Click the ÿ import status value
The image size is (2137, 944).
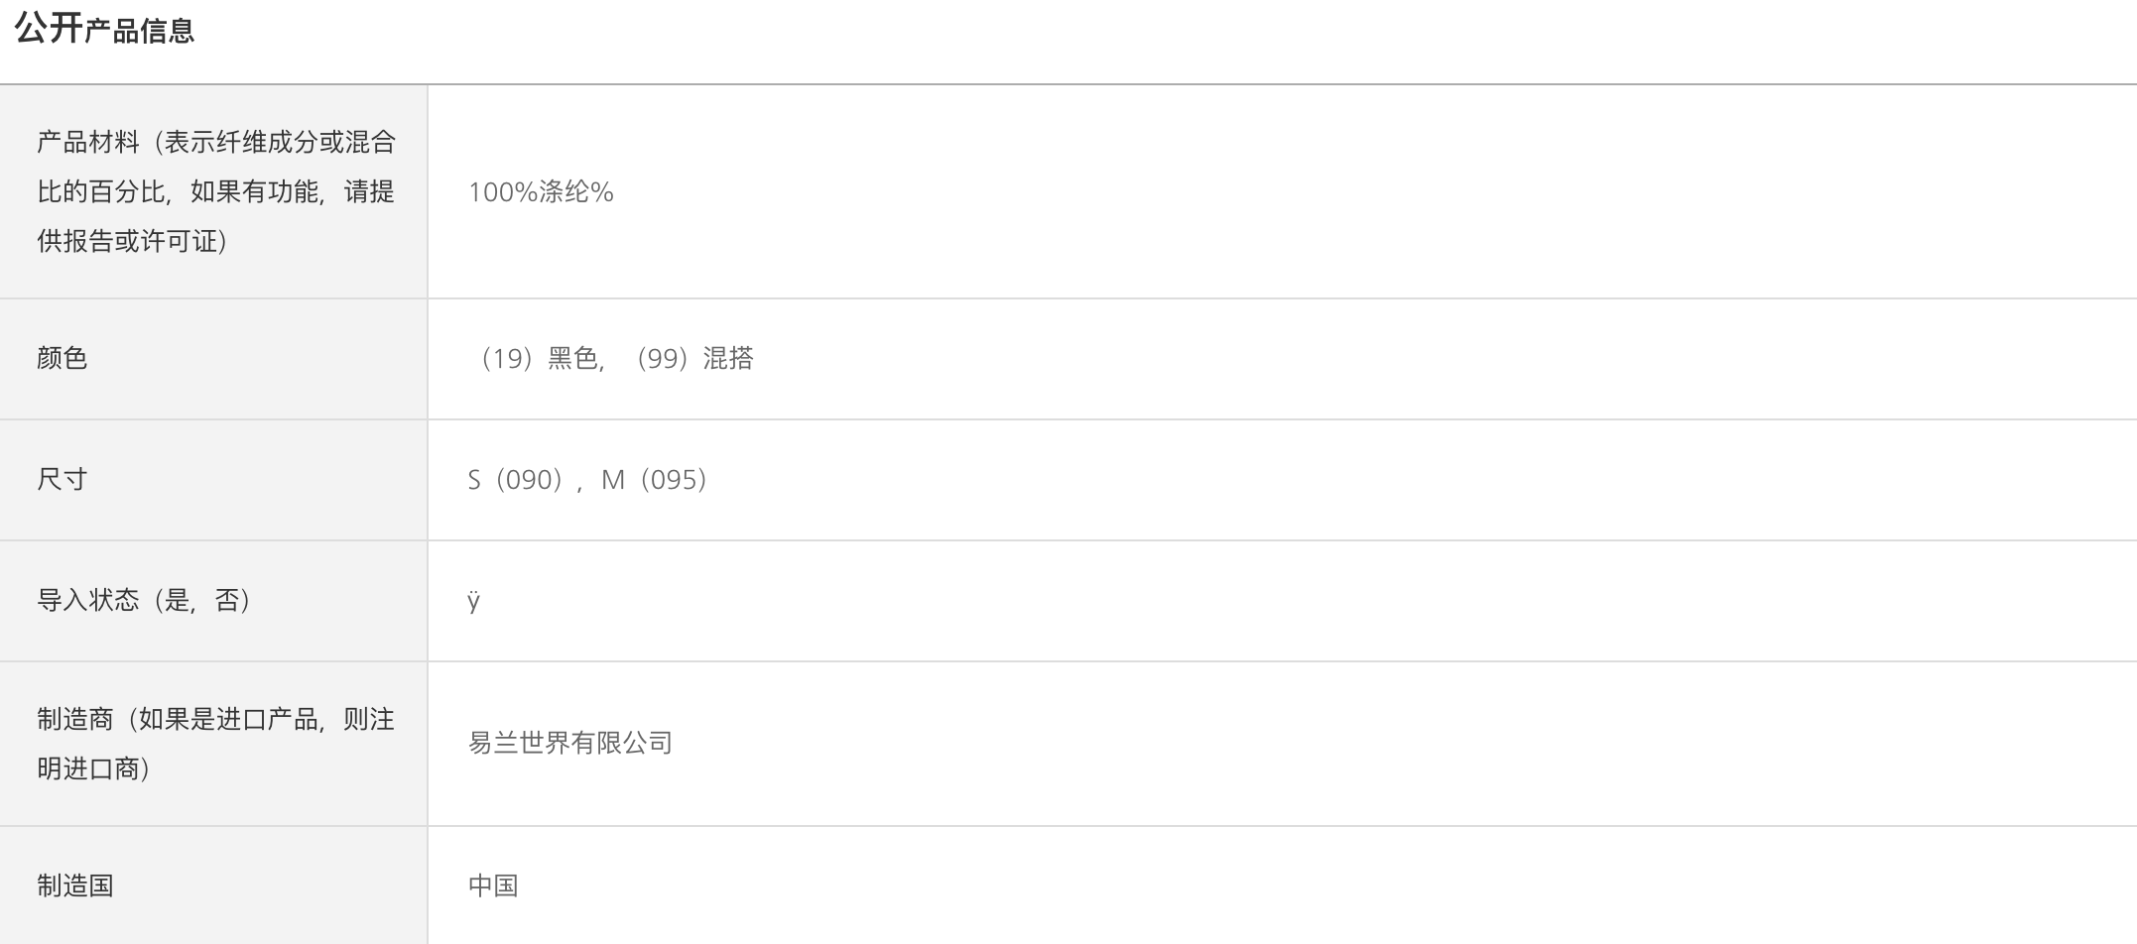pyautogui.click(x=474, y=601)
